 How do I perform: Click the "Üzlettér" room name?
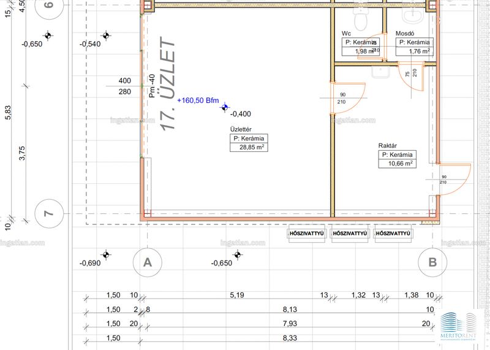241,129
